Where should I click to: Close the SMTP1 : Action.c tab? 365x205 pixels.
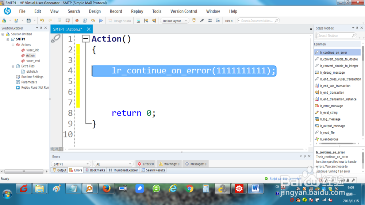89,29
